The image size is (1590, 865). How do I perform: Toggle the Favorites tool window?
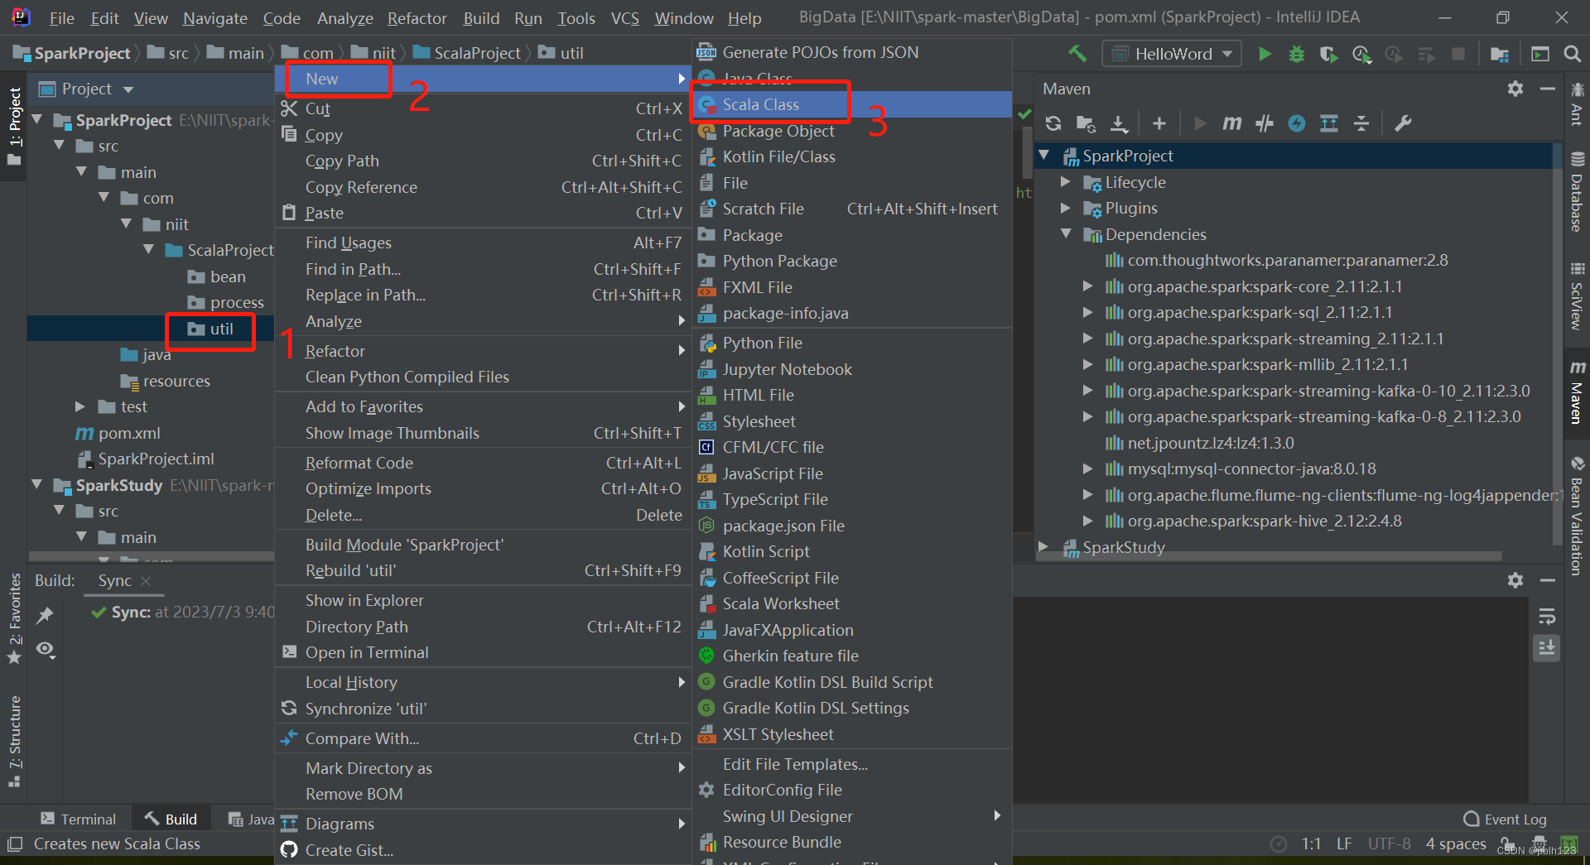point(14,618)
